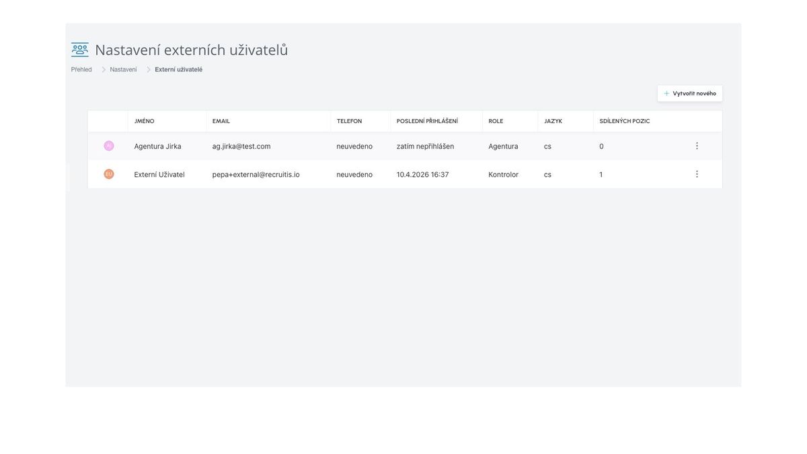
Task: Click the Email column header
Action: pyautogui.click(x=221, y=121)
